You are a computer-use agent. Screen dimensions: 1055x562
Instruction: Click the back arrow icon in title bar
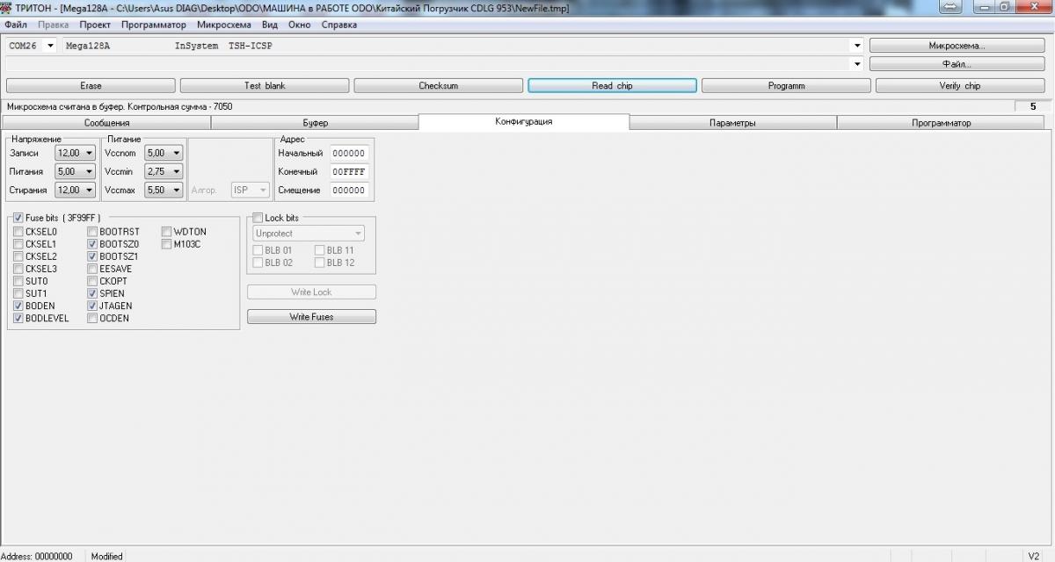[949, 7]
